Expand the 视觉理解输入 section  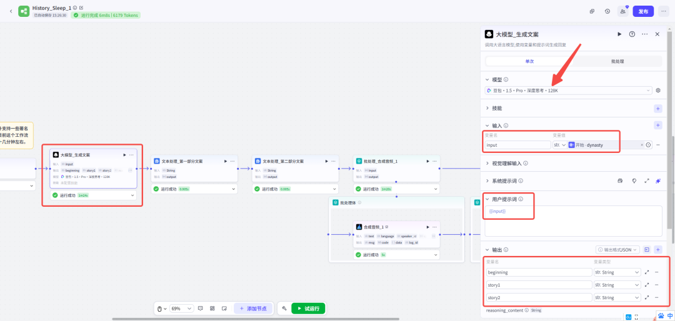(487, 164)
